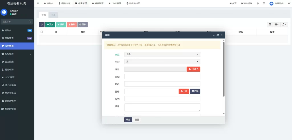
Task: Maximize the 添加 dialog window
Action: (x=218, y=35)
